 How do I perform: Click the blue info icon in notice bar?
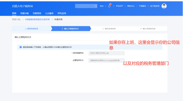(x=21, y=47)
